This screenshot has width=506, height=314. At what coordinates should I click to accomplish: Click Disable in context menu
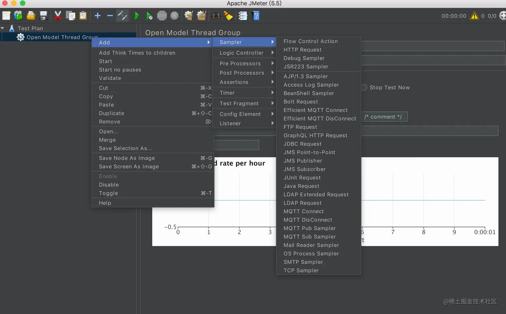coord(153,185)
